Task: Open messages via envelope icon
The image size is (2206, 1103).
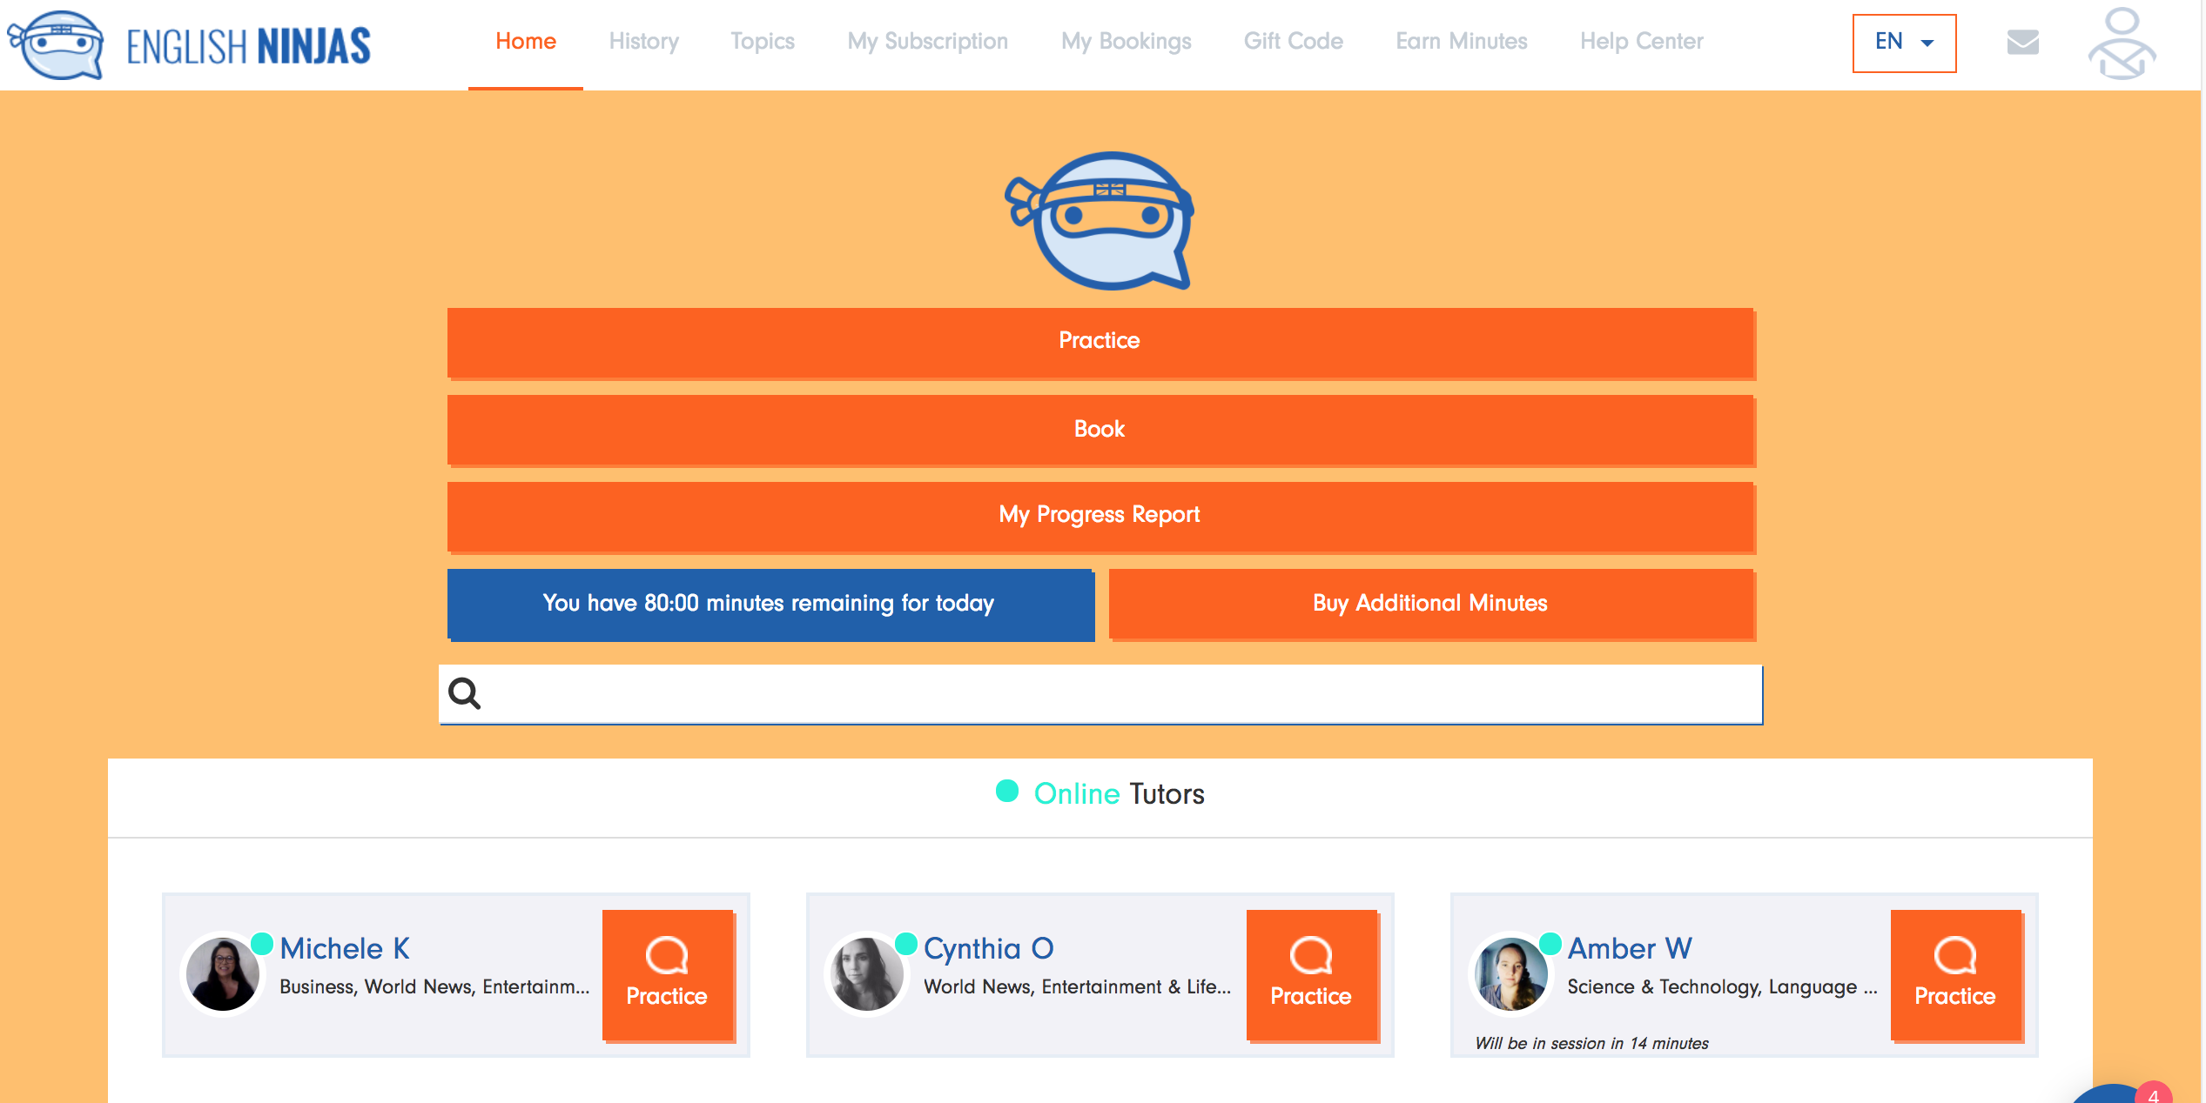Action: pyautogui.click(x=2022, y=42)
